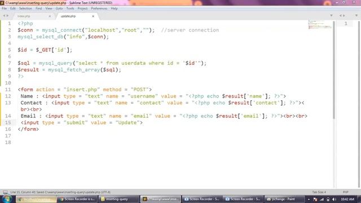The width and height of the screenshot is (361, 203).
Task: Open the Help menu
Action: click(x=114, y=8)
